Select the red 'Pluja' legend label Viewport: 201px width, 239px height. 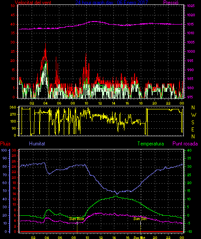coord(5,144)
